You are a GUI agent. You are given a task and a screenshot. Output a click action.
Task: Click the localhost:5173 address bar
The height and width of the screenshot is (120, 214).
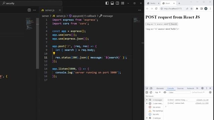173,9
